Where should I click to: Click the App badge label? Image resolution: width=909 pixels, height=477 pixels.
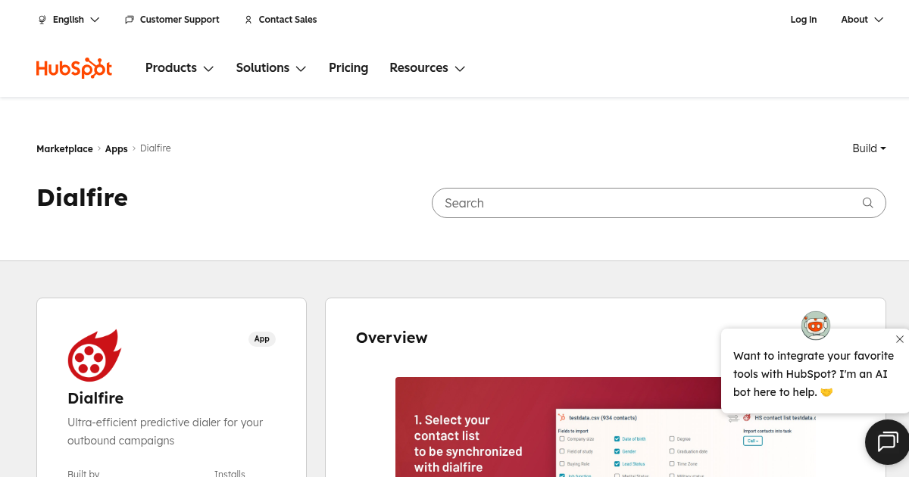pos(262,339)
